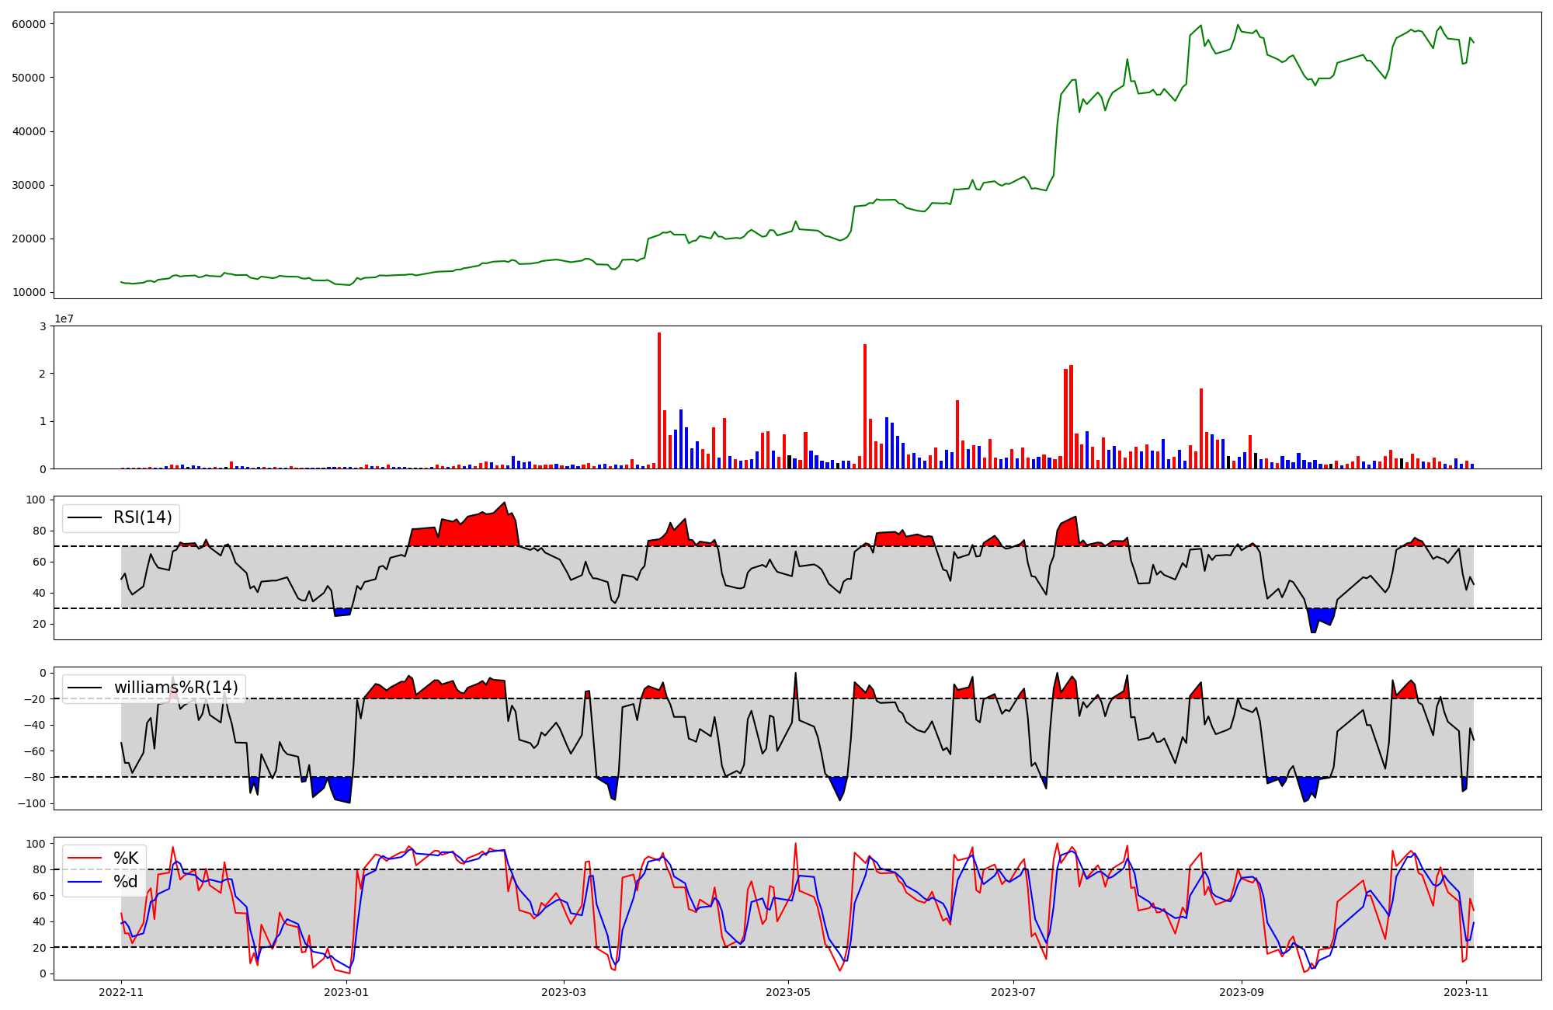Click the 2023-01 x-axis date label

346,992
